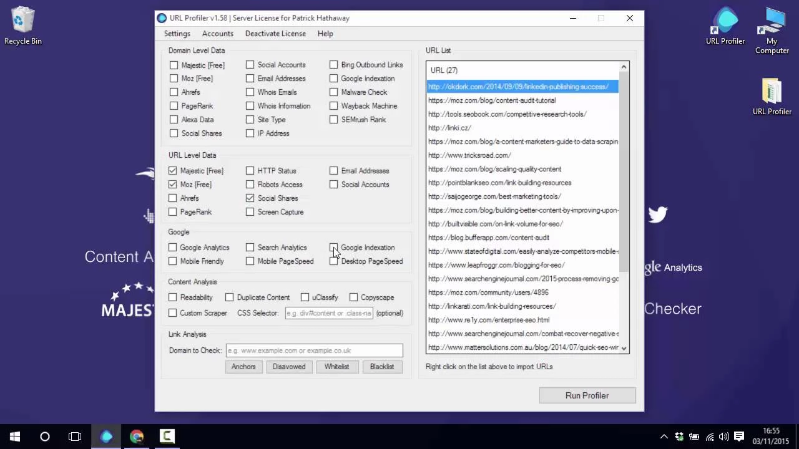The width and height of the screenshot is (799, 449).
Task: Open the URL Profiler folder icon on desktop
Action: 772,97
